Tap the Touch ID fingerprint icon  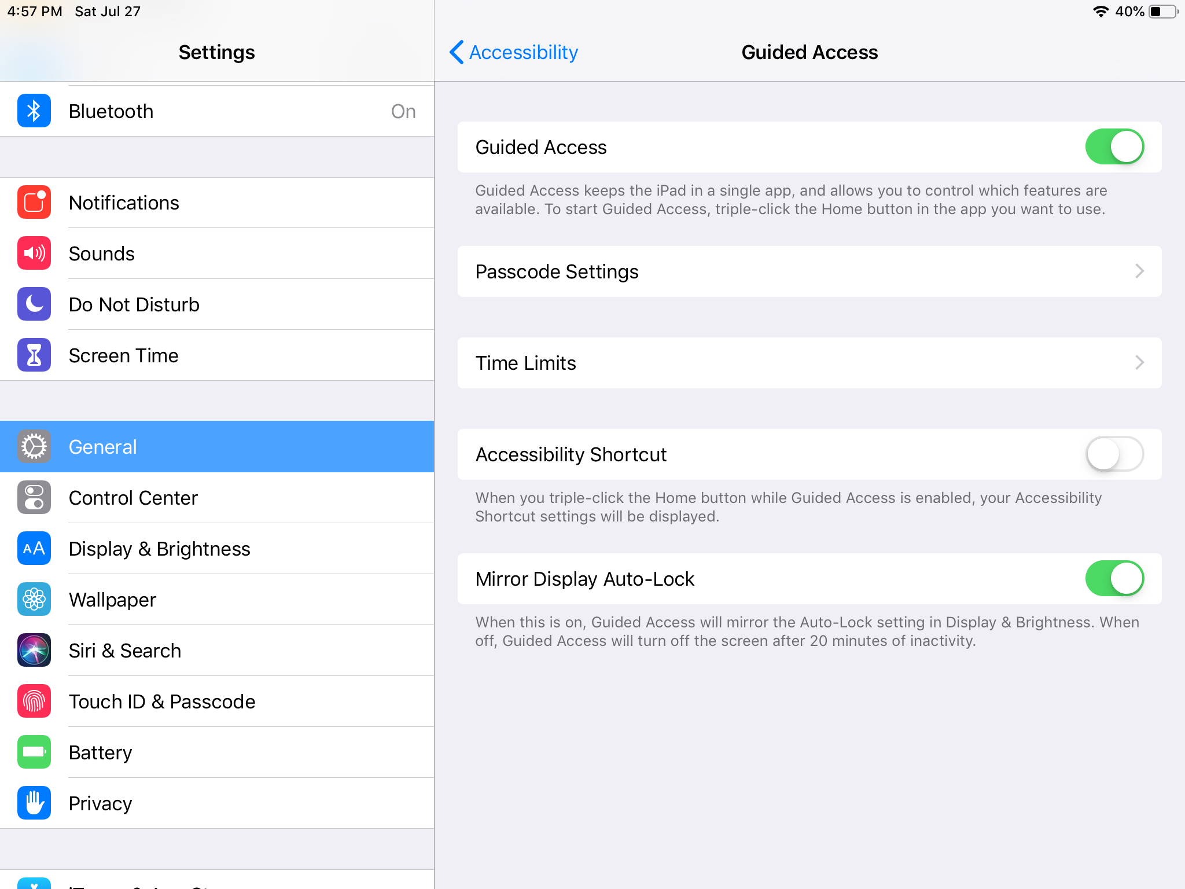(34, 701)
